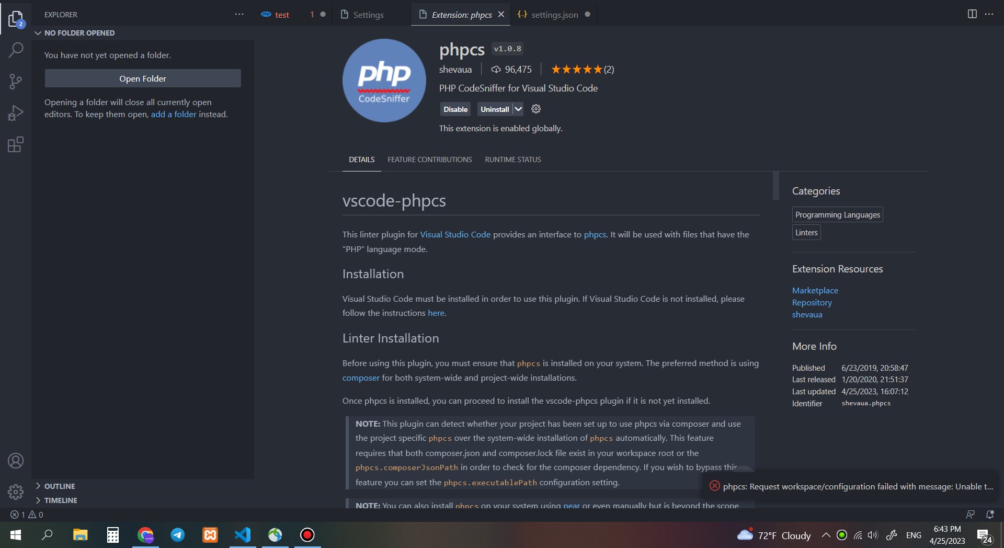Open Telegram from the taskbar
This screenshot has height=548, width=1004.
[x=178, y=535]
